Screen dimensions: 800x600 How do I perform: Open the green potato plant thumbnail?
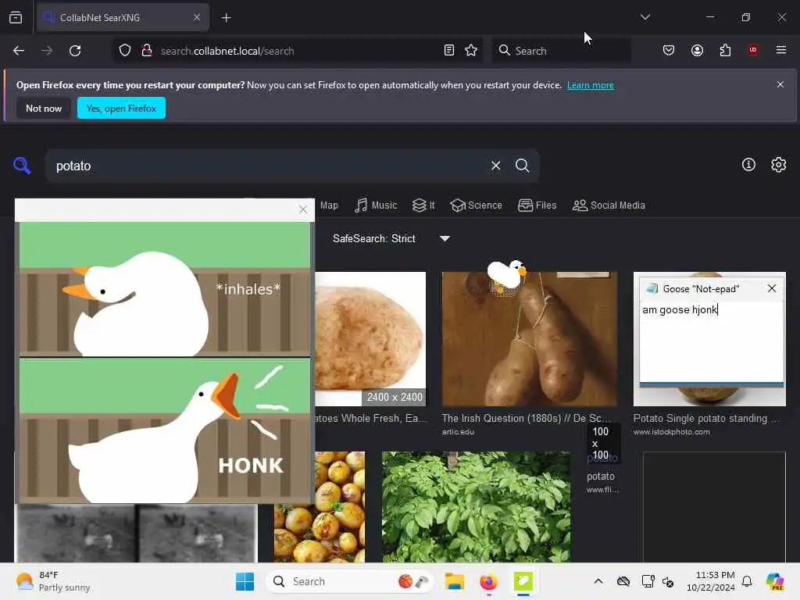coord(476,506)
